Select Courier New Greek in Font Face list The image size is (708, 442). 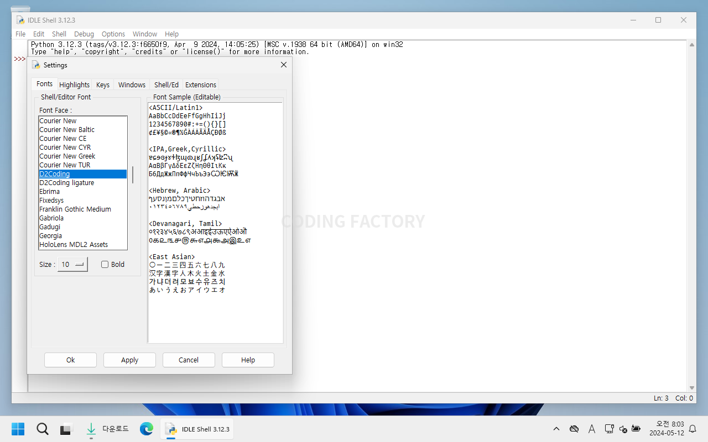click(x=67, y=156)
